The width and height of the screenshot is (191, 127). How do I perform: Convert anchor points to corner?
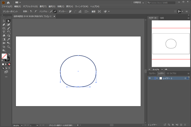point(31,11)
